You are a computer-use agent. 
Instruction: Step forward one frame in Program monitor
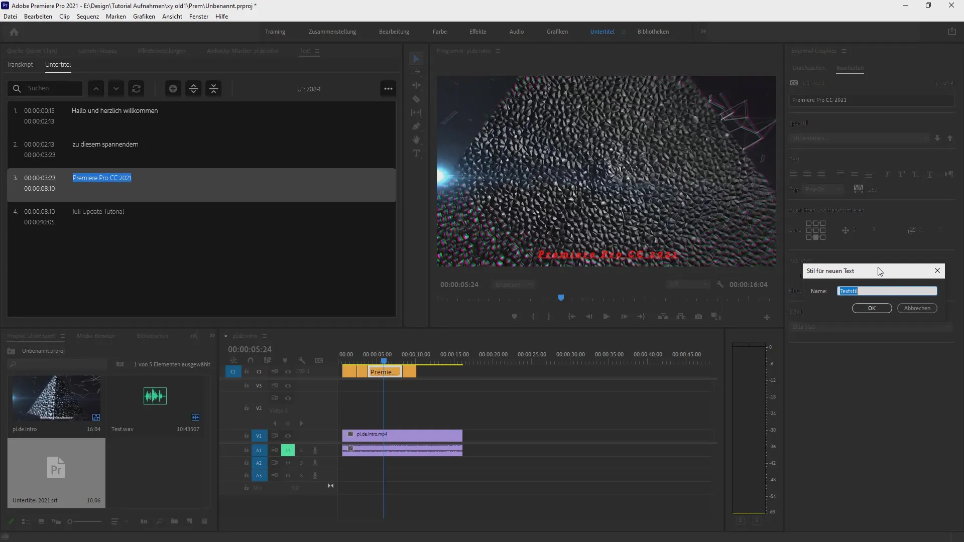tap(624, 317)
